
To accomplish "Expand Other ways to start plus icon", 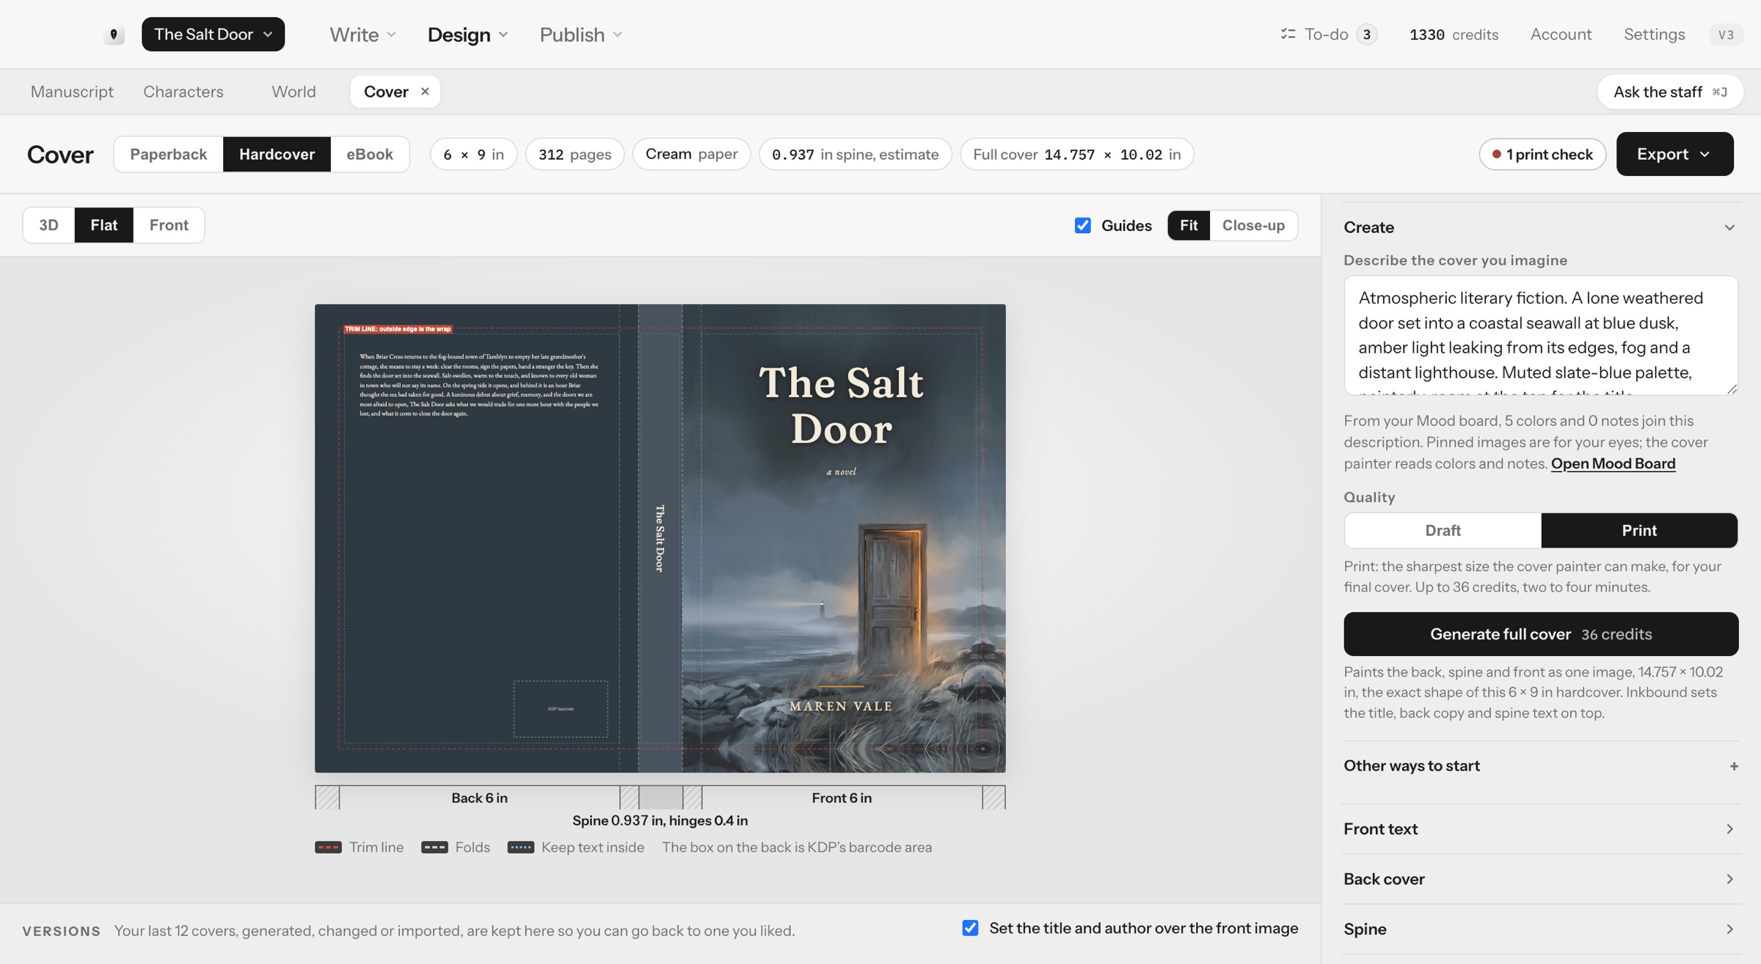I will coord(1734,766).
